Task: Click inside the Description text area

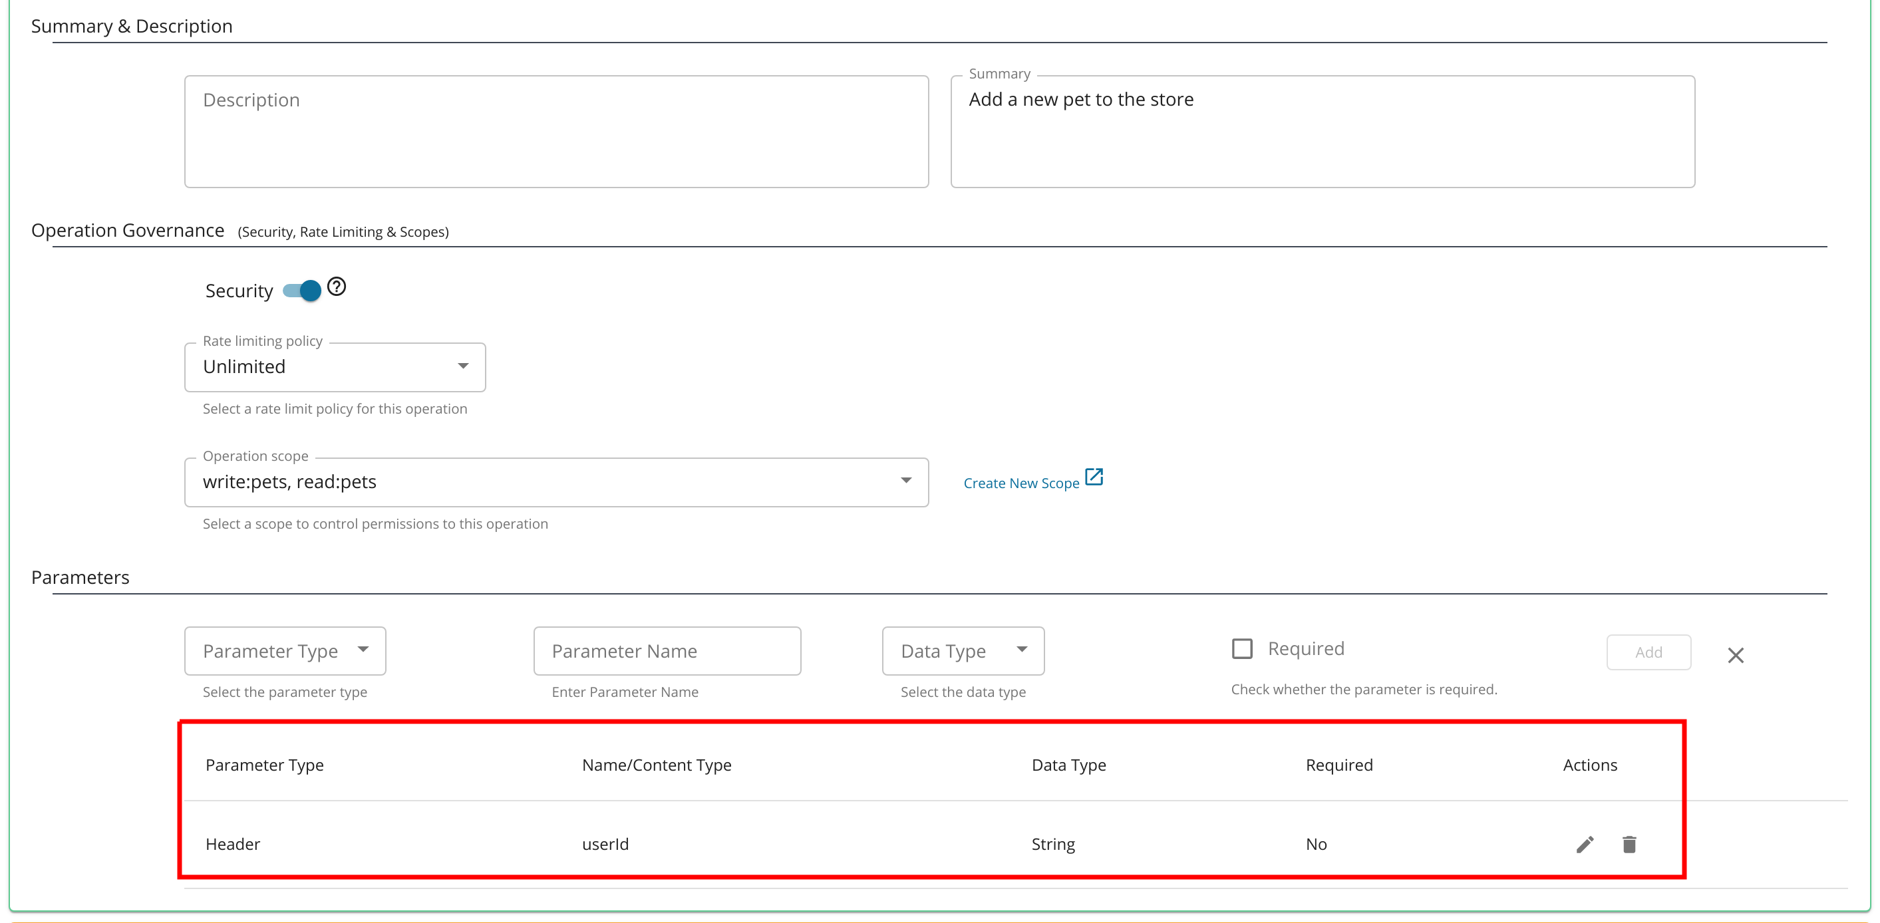Action: tap(556, 132)
